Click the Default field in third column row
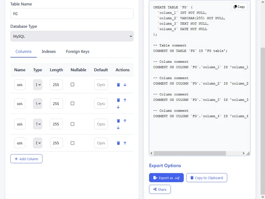Screen dimensions: 265x199 [101, 124]
